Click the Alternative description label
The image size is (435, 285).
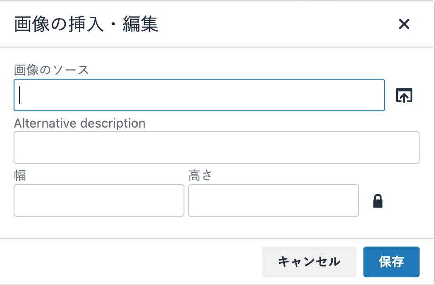79,123
